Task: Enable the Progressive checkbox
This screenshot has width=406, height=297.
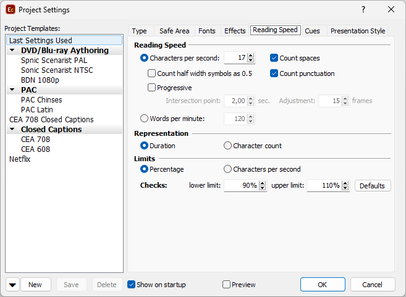Action: [x=152, y=88]
